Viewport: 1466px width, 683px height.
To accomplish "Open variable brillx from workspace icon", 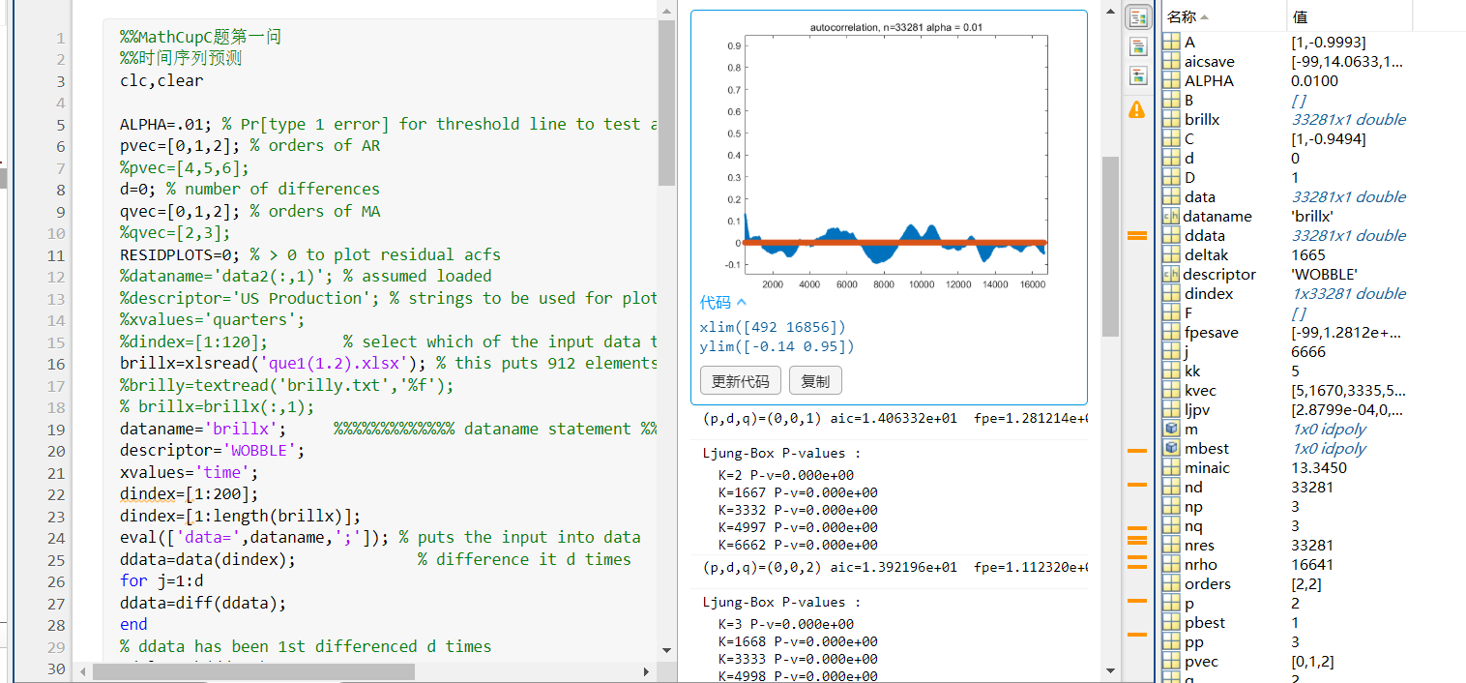I will click(x=1171, y=120).
